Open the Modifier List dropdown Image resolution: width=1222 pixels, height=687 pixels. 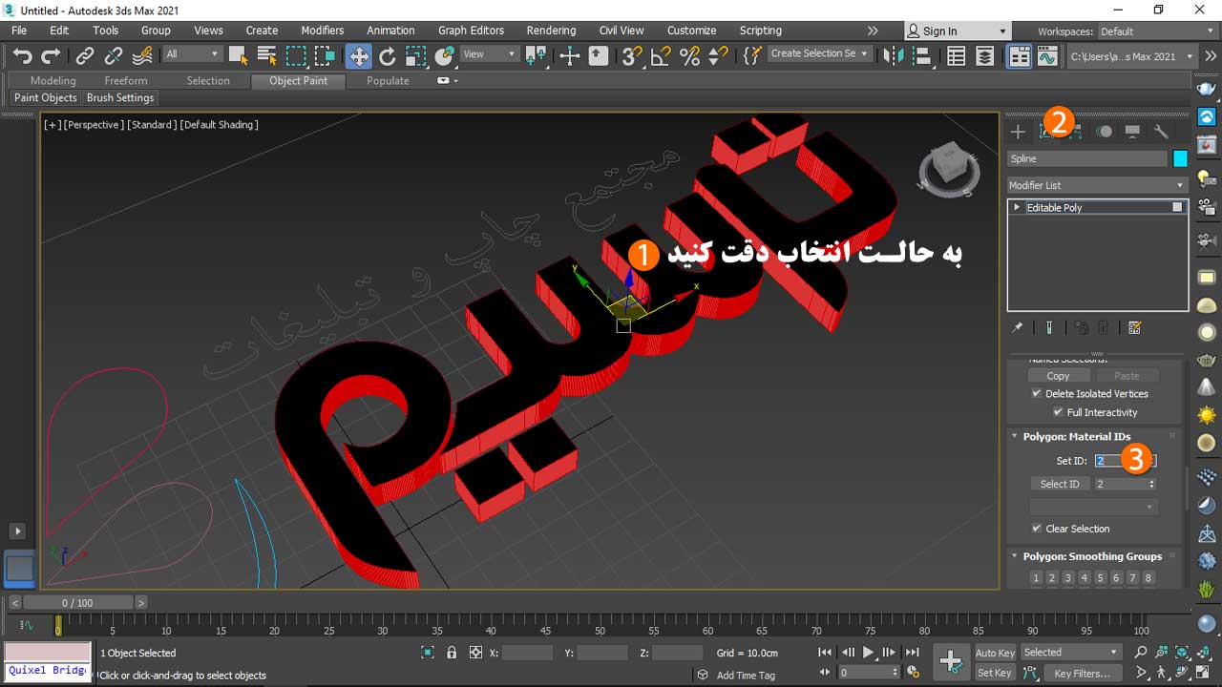pyautogui.click(x=1097, y=185)
